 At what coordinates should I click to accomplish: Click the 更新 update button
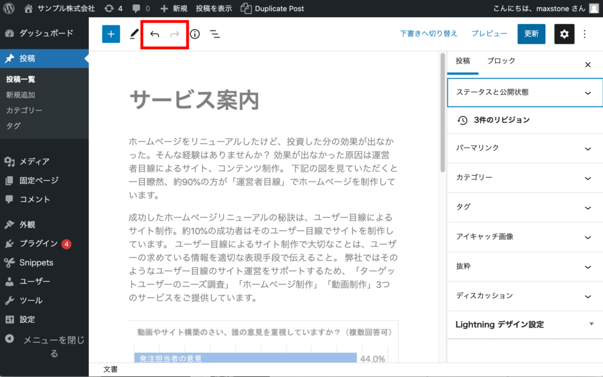click(x=531, y=34)
